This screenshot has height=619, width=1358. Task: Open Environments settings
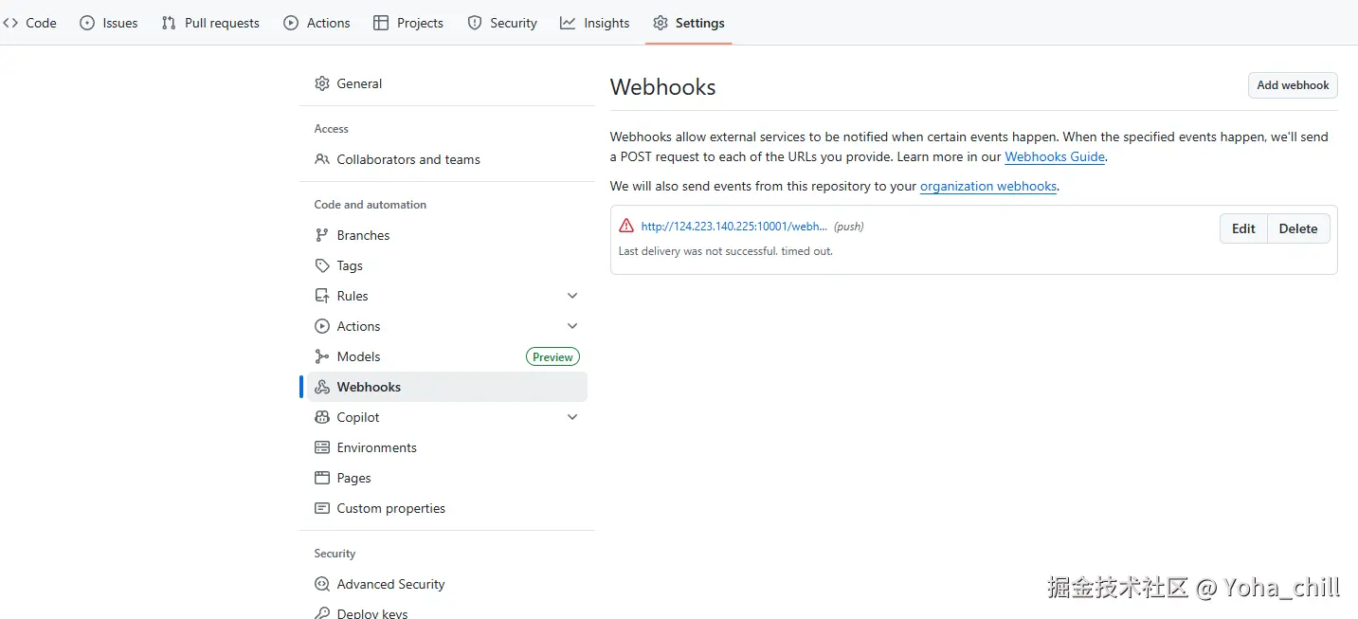coord(376,446)
